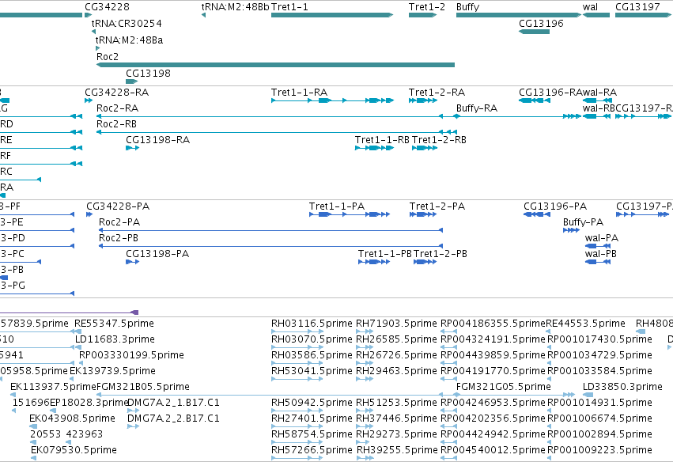Select the CG13196-PA protein glyph
This screenshot has height=462, width=673.
click(537, 214)
